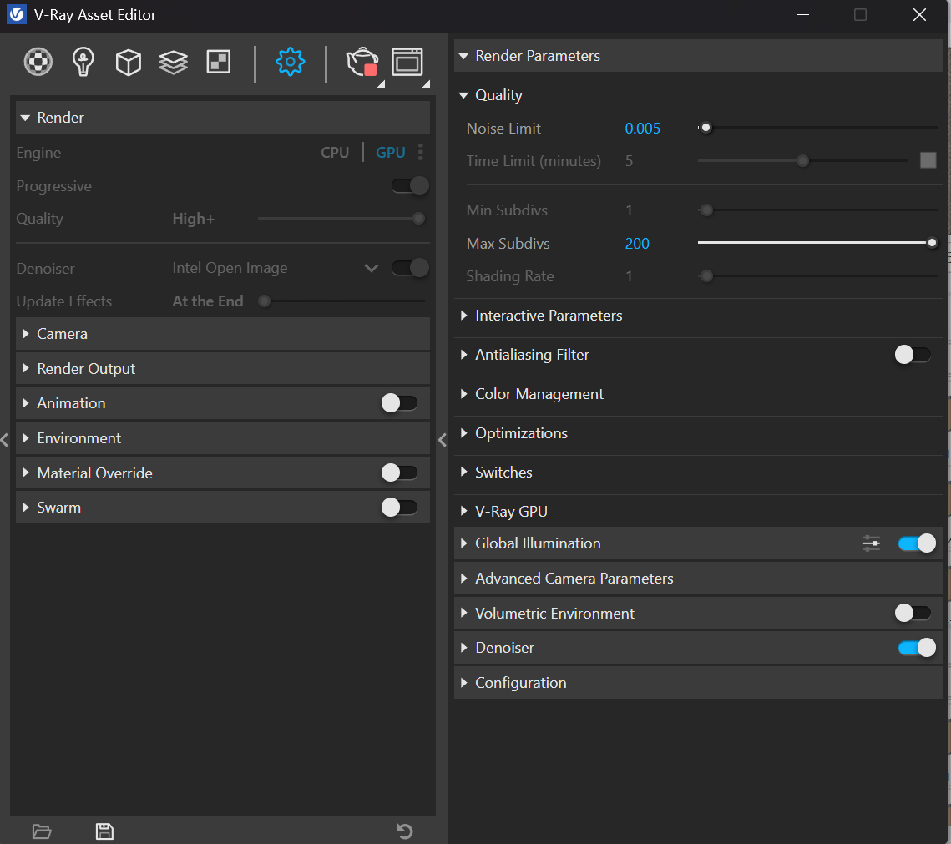Enable the Material Override toggle
The image size is (951, 844).
coord(399,473)
